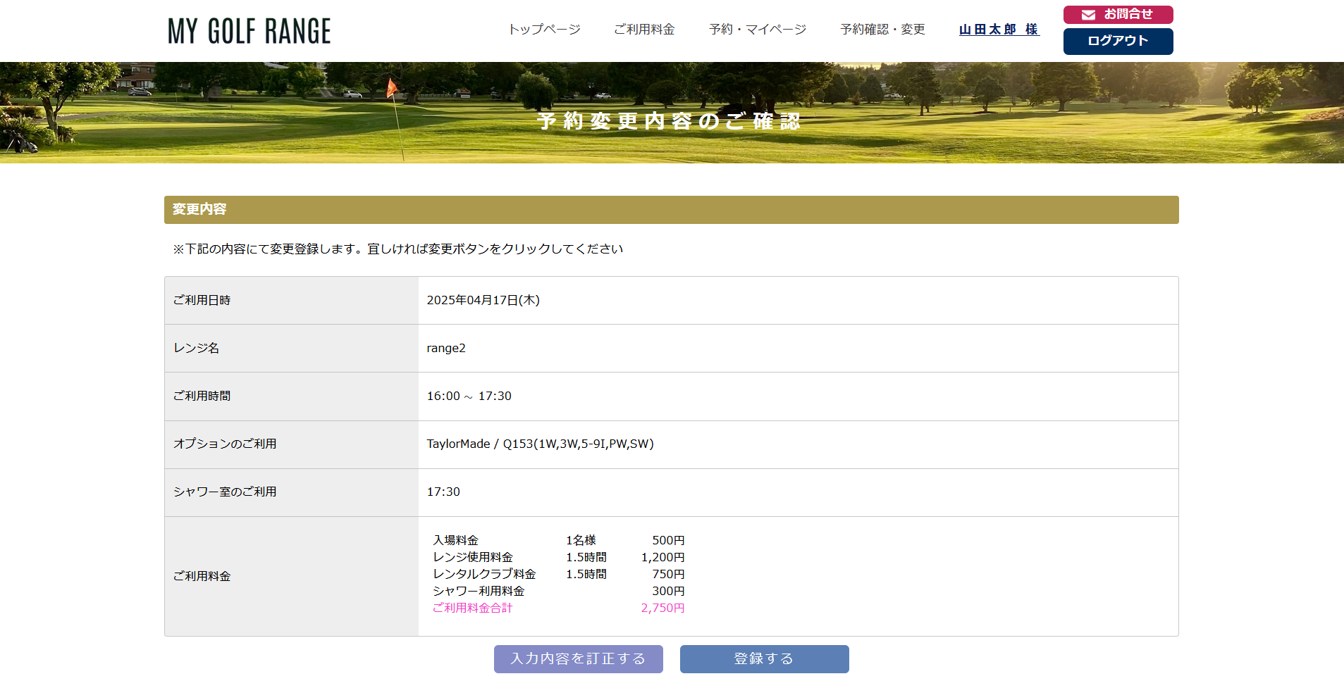This screenshot has height=700, width=1344.
Task: Click the 予約変更内容のご確認 banner heading
Action: point(669,121)
